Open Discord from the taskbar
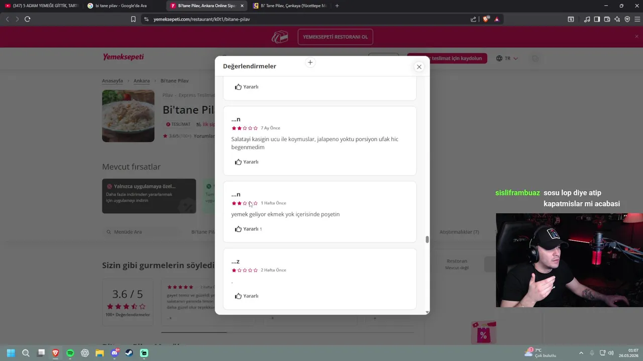Screen dimensions: 643x361 [x=115, y=353]
